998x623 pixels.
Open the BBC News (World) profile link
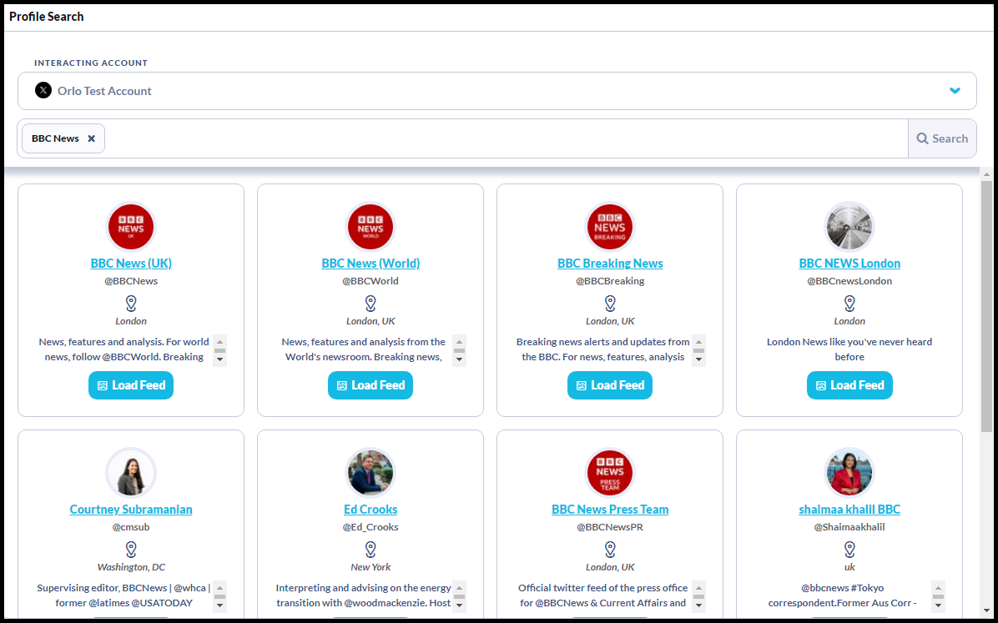[x=370, y=264]
